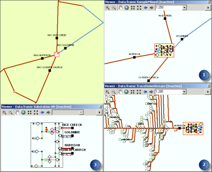Go back to previous extent in SampleMixed viewer
212x172 pixels.
tap(146, 7)
